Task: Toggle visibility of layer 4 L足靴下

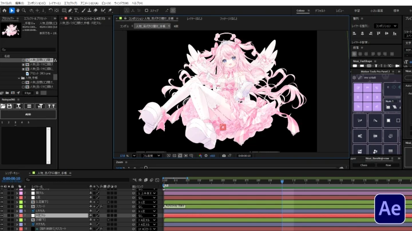Action: (x=2, y=202)
